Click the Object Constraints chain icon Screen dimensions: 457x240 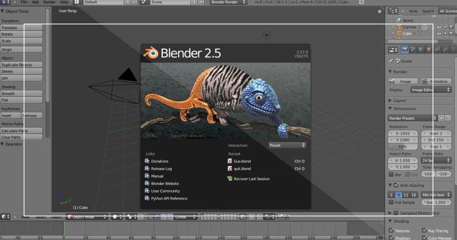(437, 50)
